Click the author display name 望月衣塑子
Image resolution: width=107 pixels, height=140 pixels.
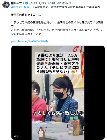pos(18,3)
